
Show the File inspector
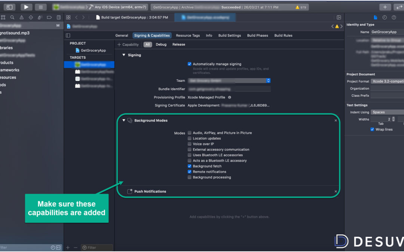click(x=376, y=18)
